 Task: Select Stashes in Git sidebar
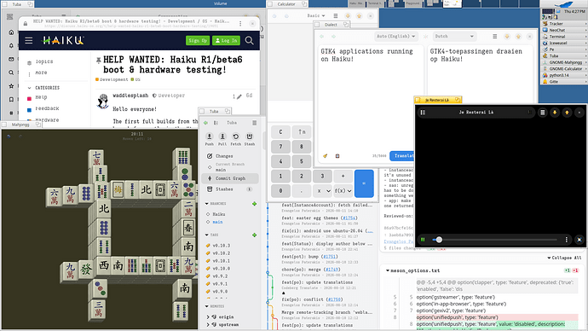pyautogui.click(x=229, y=189)
